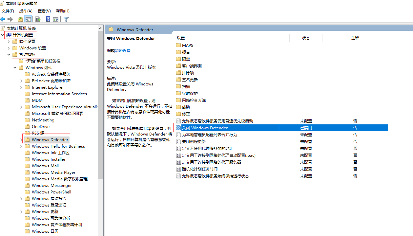
Task: Open the 操作(A) menu
Action: click(26, 11)
